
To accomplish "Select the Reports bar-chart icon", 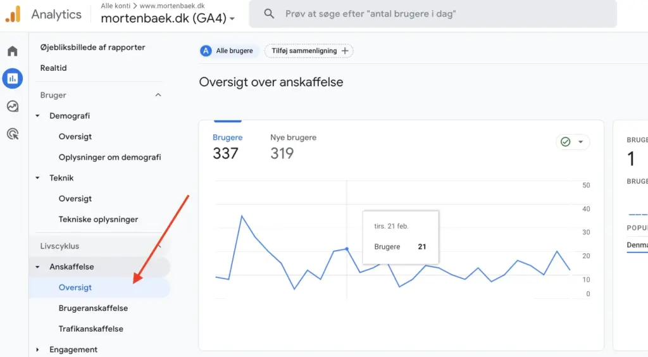I will pyautogui.click(x=13, y=78).
